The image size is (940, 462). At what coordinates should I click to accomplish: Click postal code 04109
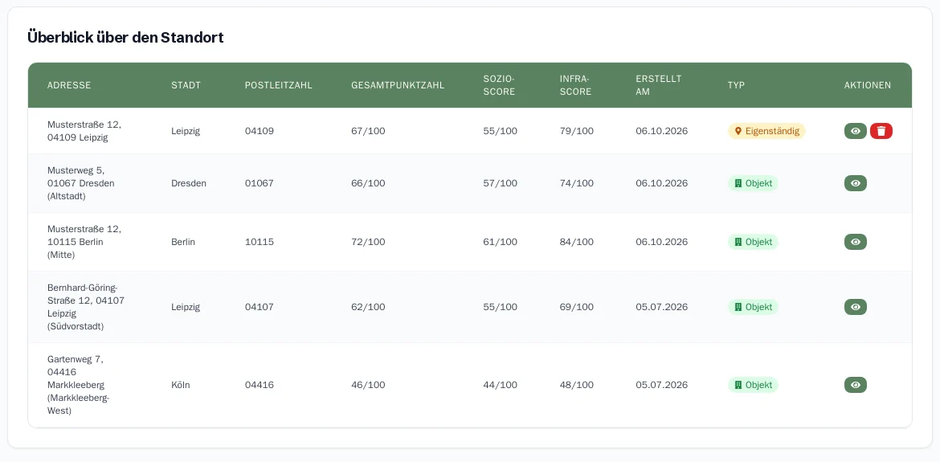click(x=260, y=131)
